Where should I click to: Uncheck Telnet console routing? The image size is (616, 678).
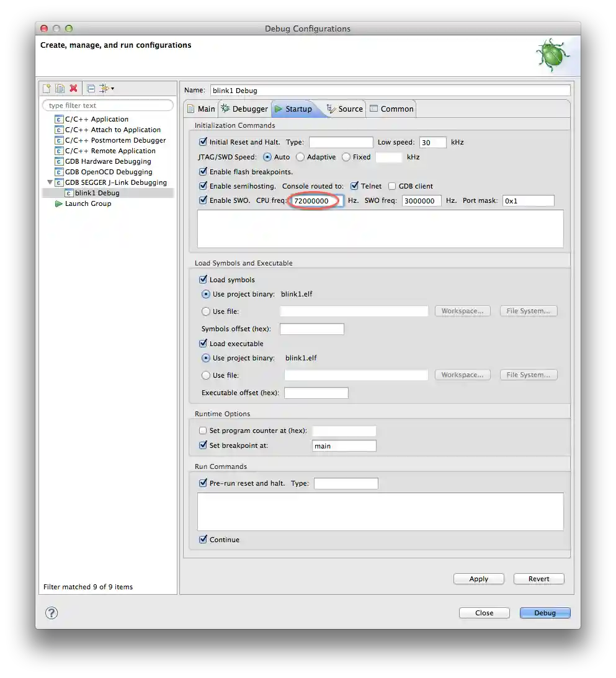[353, 185]
